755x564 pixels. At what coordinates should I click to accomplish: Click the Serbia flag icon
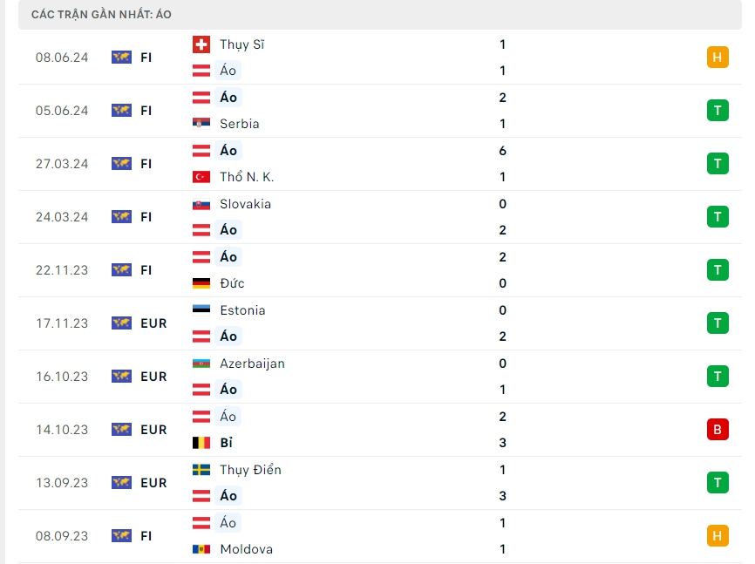pyautogui.click(x=201, y=124)
